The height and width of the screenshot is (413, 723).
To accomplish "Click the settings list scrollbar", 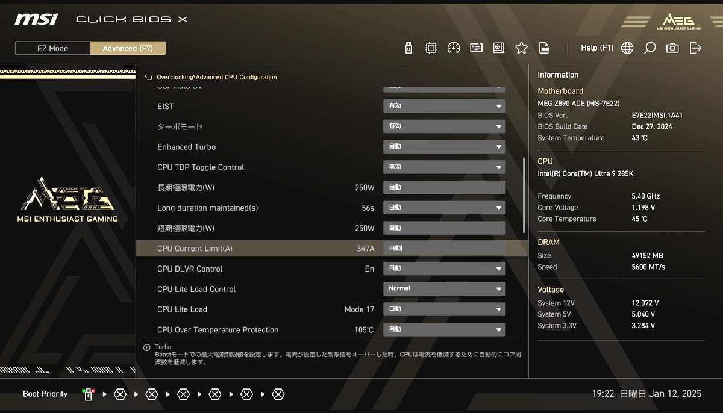I will [524, 195].
